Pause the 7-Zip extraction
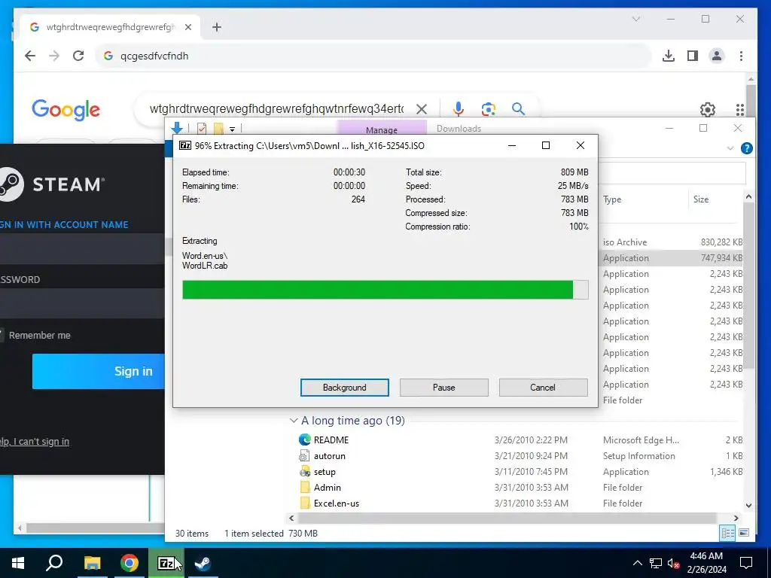Viewport: 771px width, 578px height. [443, 388]
